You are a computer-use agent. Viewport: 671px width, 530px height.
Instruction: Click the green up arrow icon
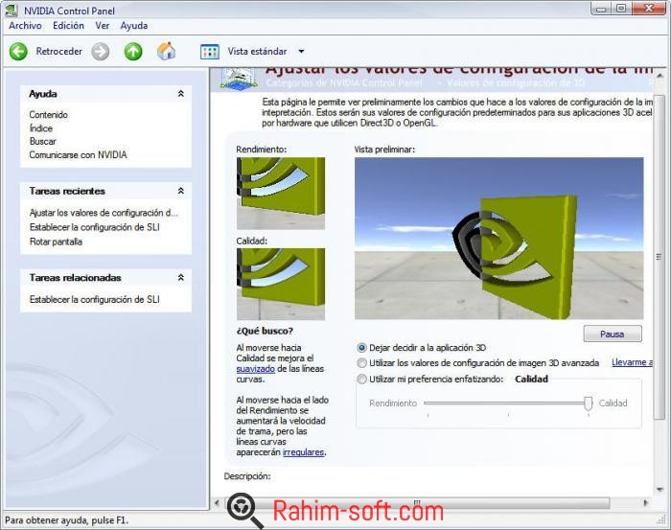point(133,52)
